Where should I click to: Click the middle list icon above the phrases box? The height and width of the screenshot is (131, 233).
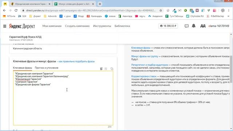click(106, 69)
